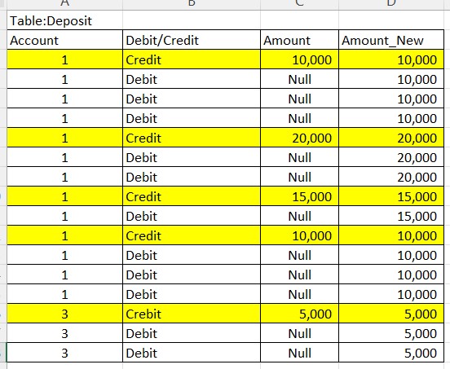450x369 pixels.
Task: Click the Amount header cell
Action: 300,40
